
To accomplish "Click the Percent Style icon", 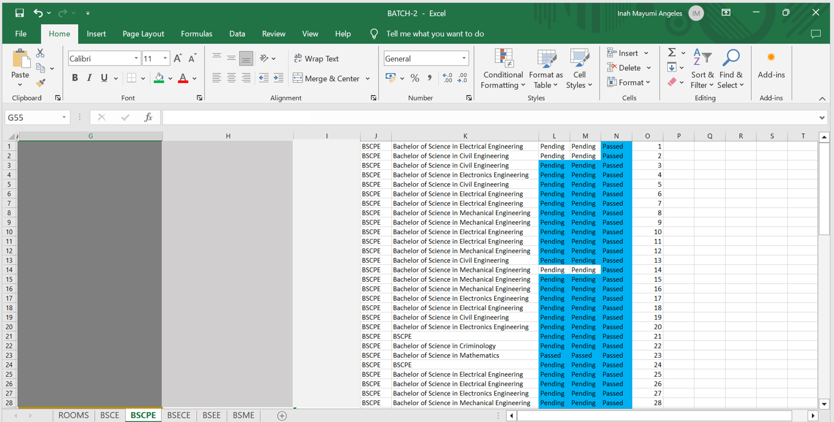I will pos(415,78).
